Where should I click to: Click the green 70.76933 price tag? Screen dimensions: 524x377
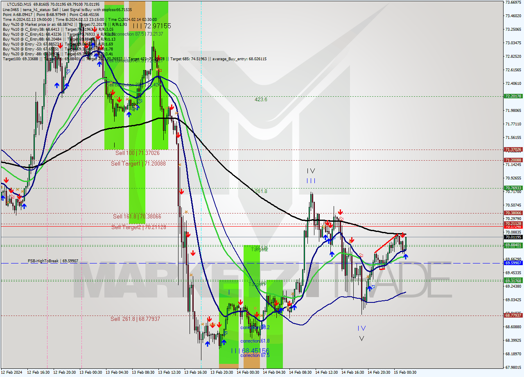[513, 188]
